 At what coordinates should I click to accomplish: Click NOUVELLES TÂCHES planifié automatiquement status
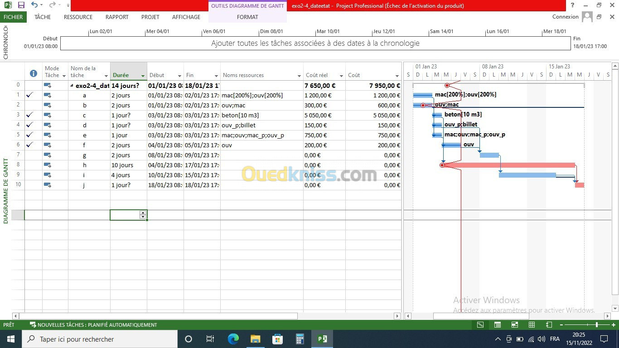coord(93,325)
